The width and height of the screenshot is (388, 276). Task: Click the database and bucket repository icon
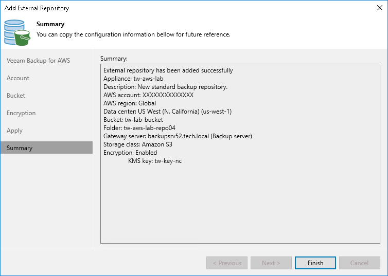pyautogui.click(x=17, y=32)
